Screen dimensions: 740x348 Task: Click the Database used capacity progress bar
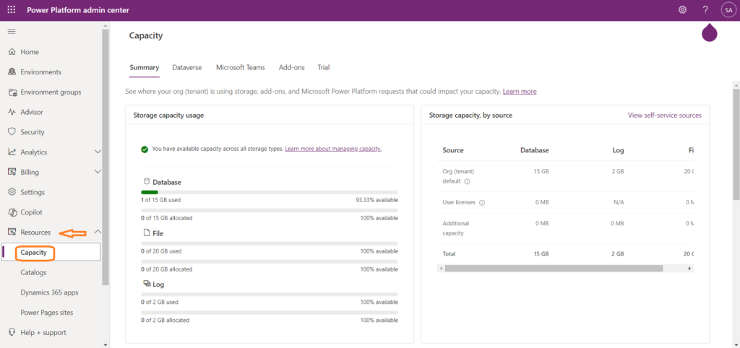click(269, 192)
